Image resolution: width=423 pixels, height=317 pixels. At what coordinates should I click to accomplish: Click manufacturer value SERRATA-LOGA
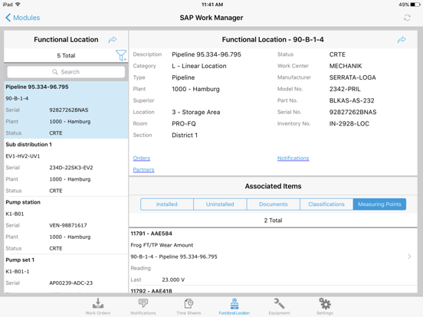coord(352,77)
